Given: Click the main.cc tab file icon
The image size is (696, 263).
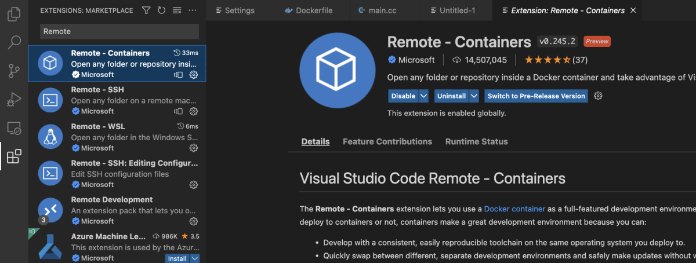Looking at the screenshot, I should coord(362,10).
